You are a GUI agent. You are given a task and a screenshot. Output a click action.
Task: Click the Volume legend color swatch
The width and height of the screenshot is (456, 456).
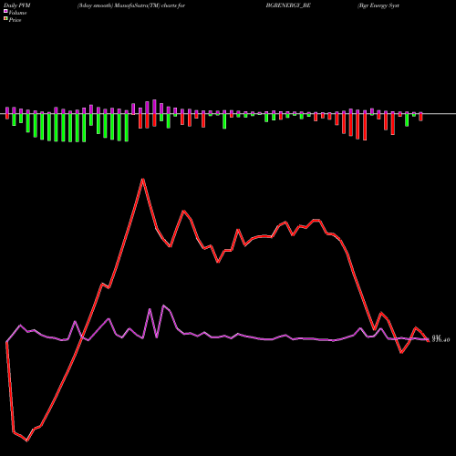click(x=5, y=12)
